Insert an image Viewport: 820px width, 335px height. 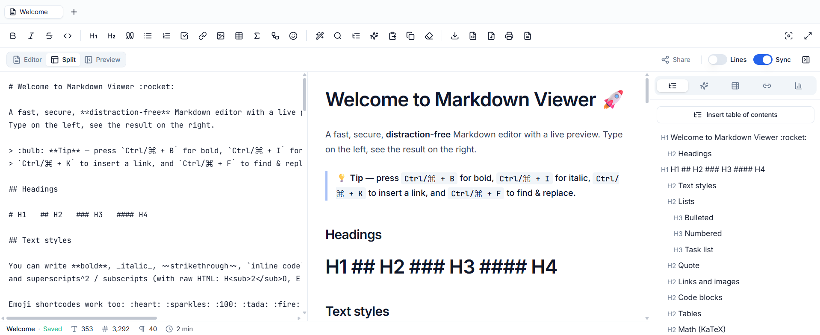tap(221, 36)
